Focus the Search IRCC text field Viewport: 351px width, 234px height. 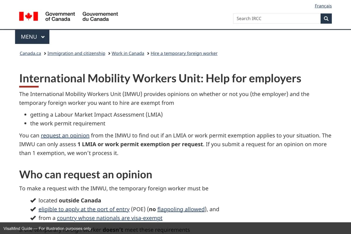point(277,18)
